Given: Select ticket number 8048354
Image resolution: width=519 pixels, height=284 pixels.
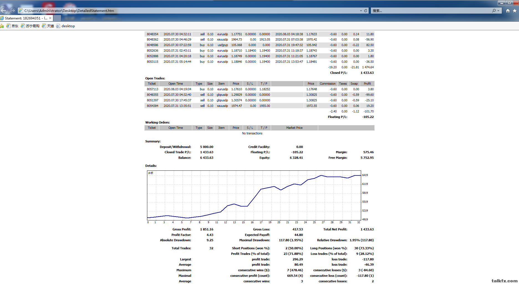Looking at the screenshot, I should tap(153, 34).
